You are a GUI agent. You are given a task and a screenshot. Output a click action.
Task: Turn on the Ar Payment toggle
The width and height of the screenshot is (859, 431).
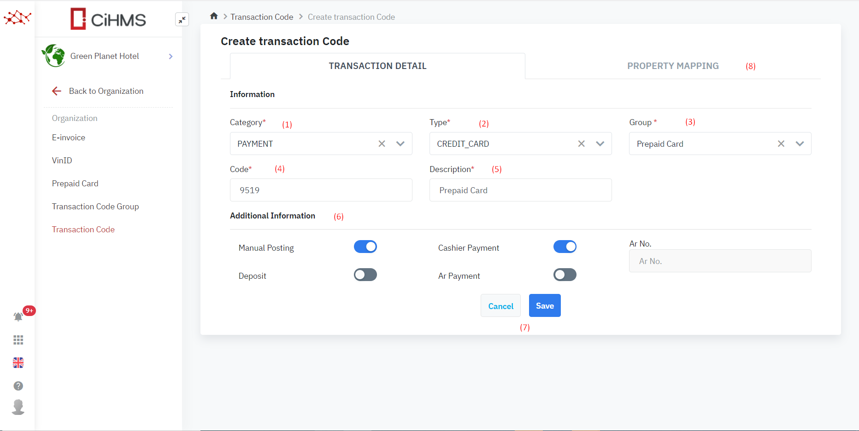click(565, 275)
